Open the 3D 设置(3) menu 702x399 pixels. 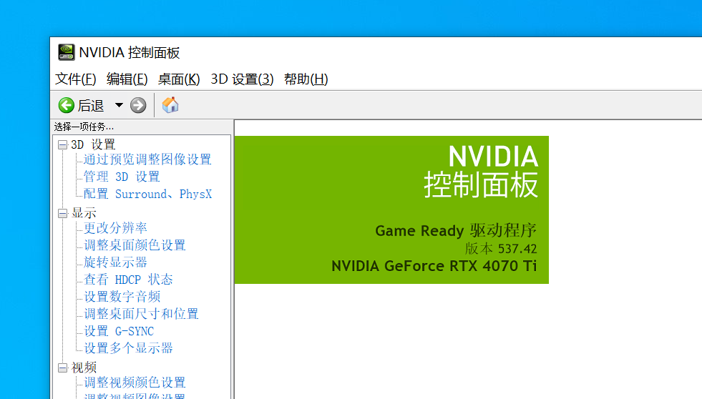click(242, 79)
